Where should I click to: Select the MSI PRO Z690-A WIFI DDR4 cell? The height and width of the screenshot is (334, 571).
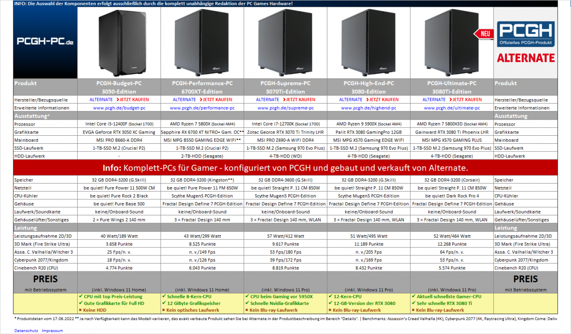pyautogui.click(x=286, y=140)
